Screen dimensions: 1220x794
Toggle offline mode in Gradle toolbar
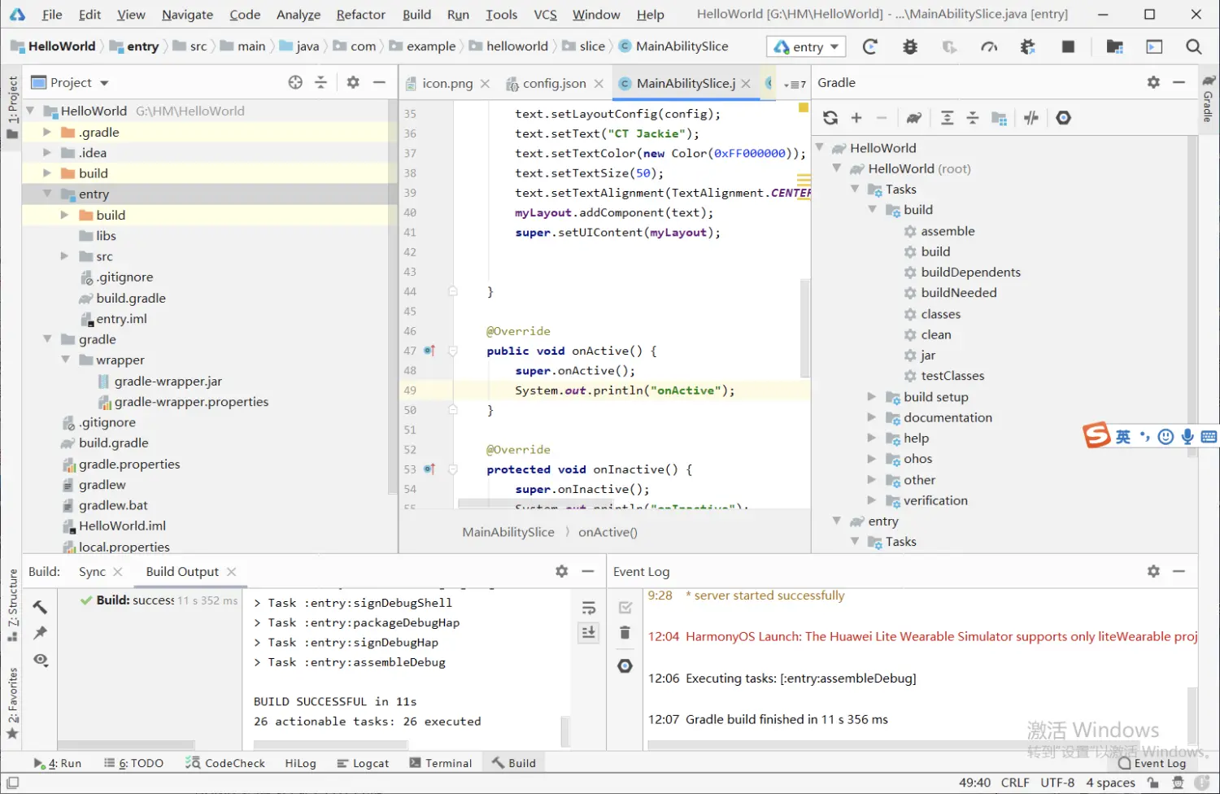click(1031, 118)
